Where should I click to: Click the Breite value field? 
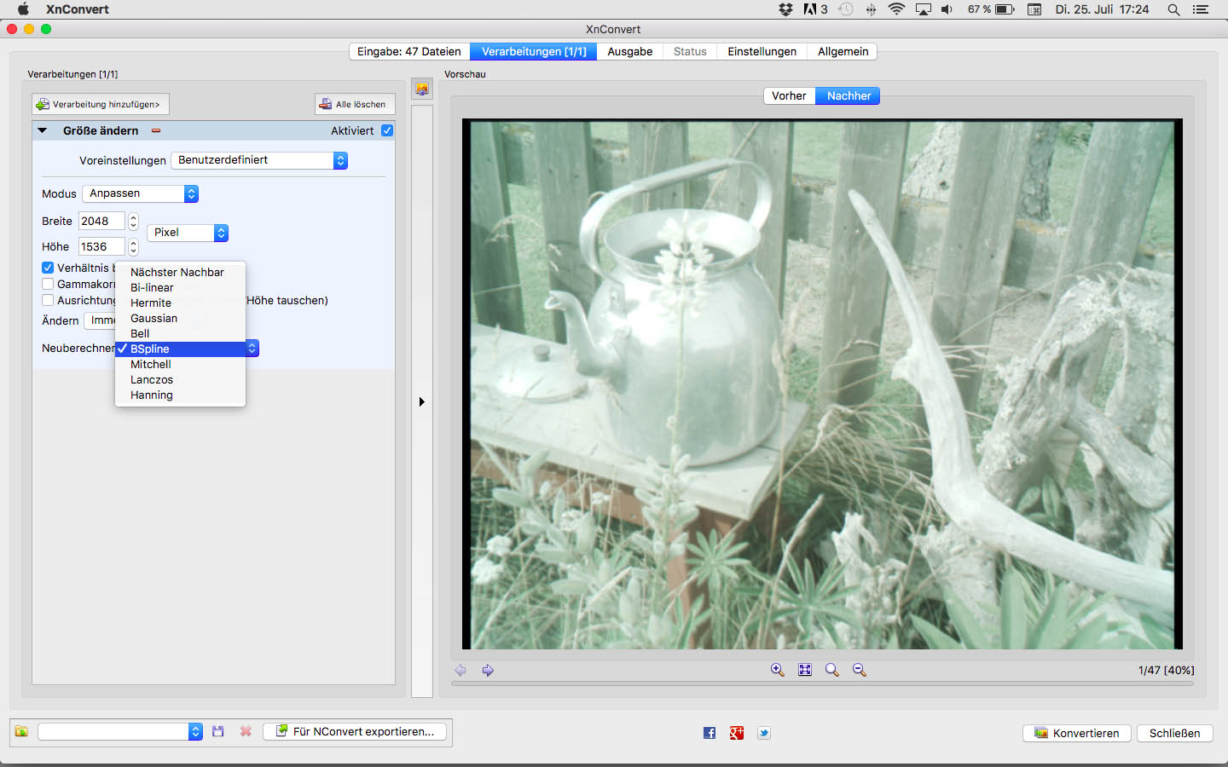101,222
